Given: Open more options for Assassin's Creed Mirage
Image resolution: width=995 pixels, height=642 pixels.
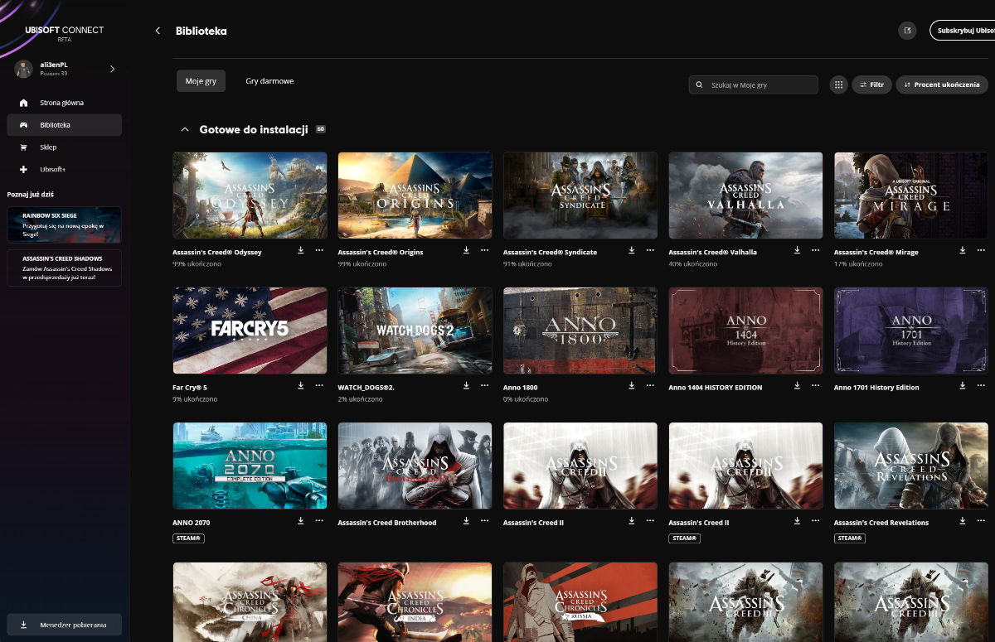Looking at the screenshot, I should [981, 249].
